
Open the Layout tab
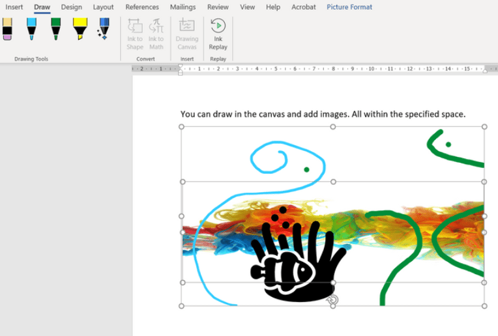pos(103,7)
